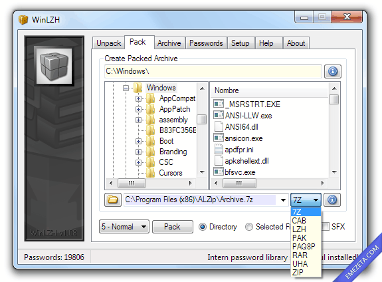The height and width of the screenshot is (282, 382).
Task: Choose RAR in the format list
Action: [x=306, y=255]
